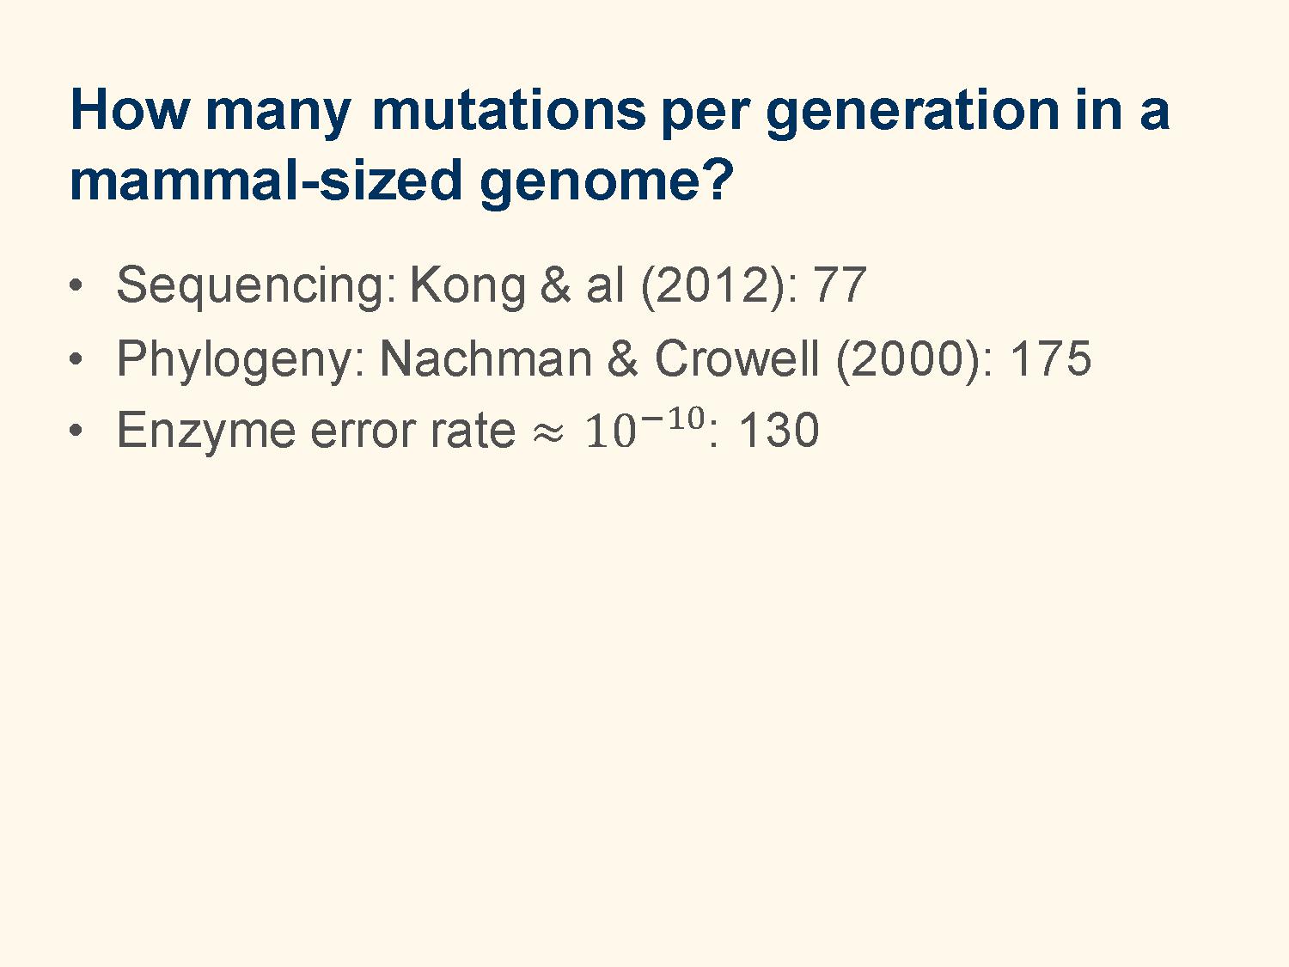Viewport: 1289px width, 967px height.
Task: Click the 'Enzyme error rate' text
Action: (x=315, y=431)
